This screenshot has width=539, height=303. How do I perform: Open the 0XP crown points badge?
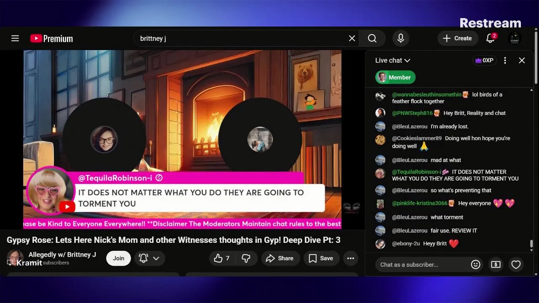484,60
